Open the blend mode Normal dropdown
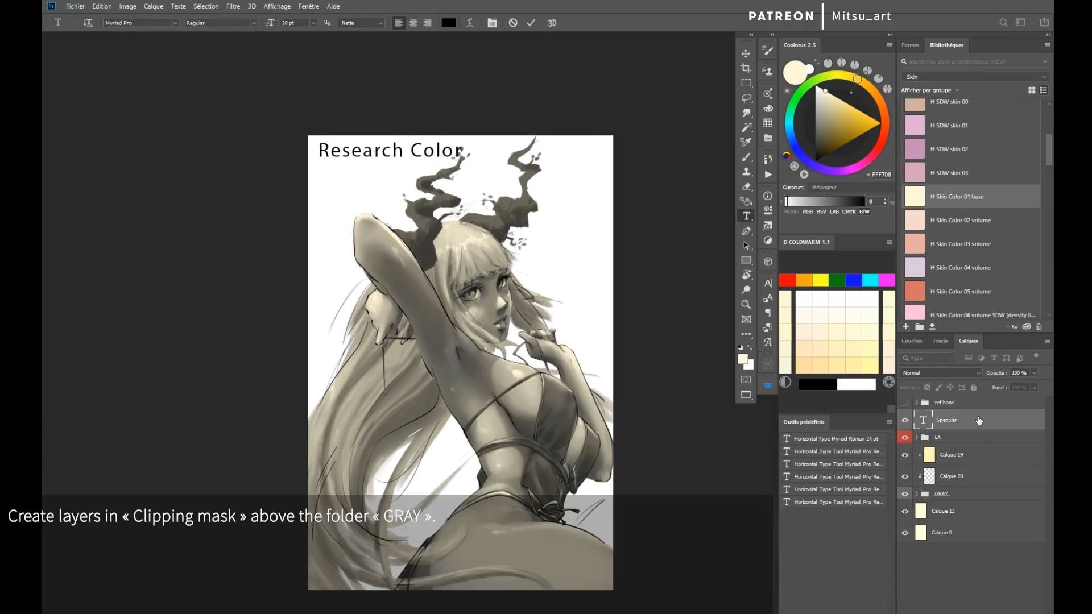Viewport: 1092px width, 614px height. click(941, 373)
